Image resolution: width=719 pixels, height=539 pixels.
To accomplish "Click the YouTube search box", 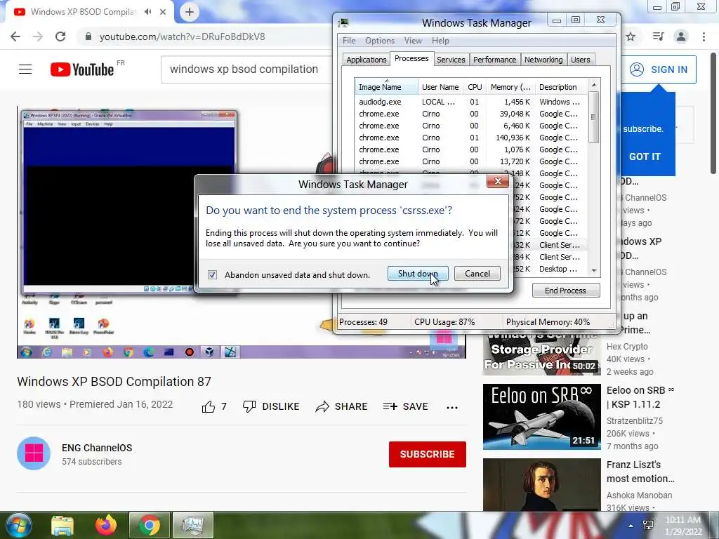I will [246, 69].
